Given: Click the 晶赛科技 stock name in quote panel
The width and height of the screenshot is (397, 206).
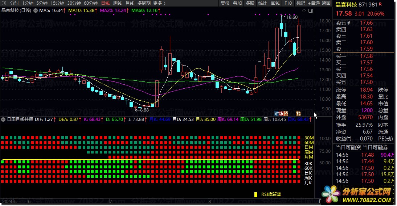Looking at the screenshot, I should (x=346, y=5).
